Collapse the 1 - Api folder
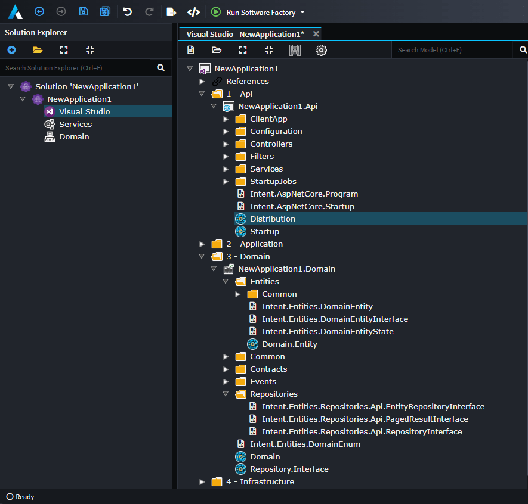The image size is (528, 504). pyautogui.click(x=202, y=94)
